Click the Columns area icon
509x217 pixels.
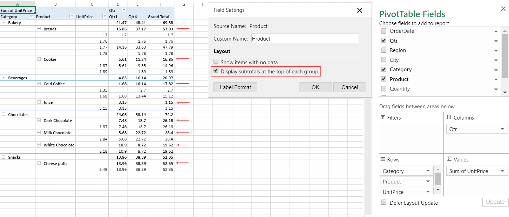click(449, 117)
